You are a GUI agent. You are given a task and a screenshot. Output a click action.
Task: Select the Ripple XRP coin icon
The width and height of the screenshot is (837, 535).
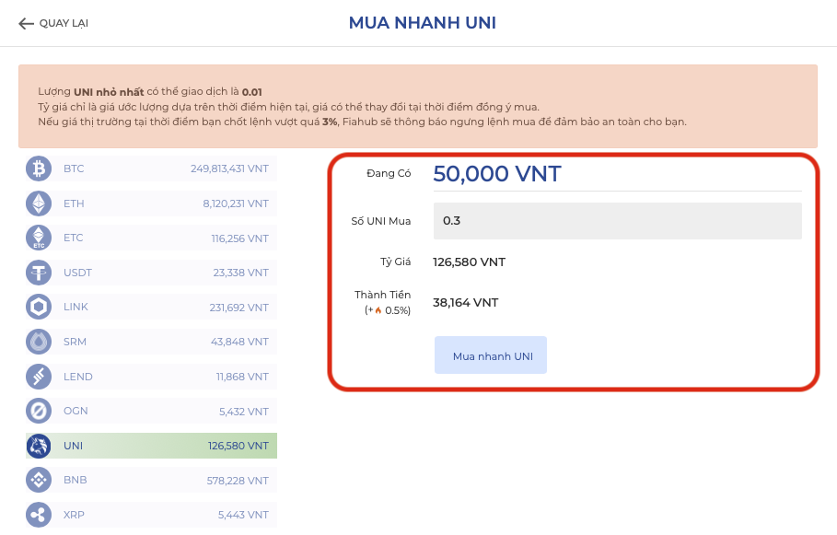[39, 515]
